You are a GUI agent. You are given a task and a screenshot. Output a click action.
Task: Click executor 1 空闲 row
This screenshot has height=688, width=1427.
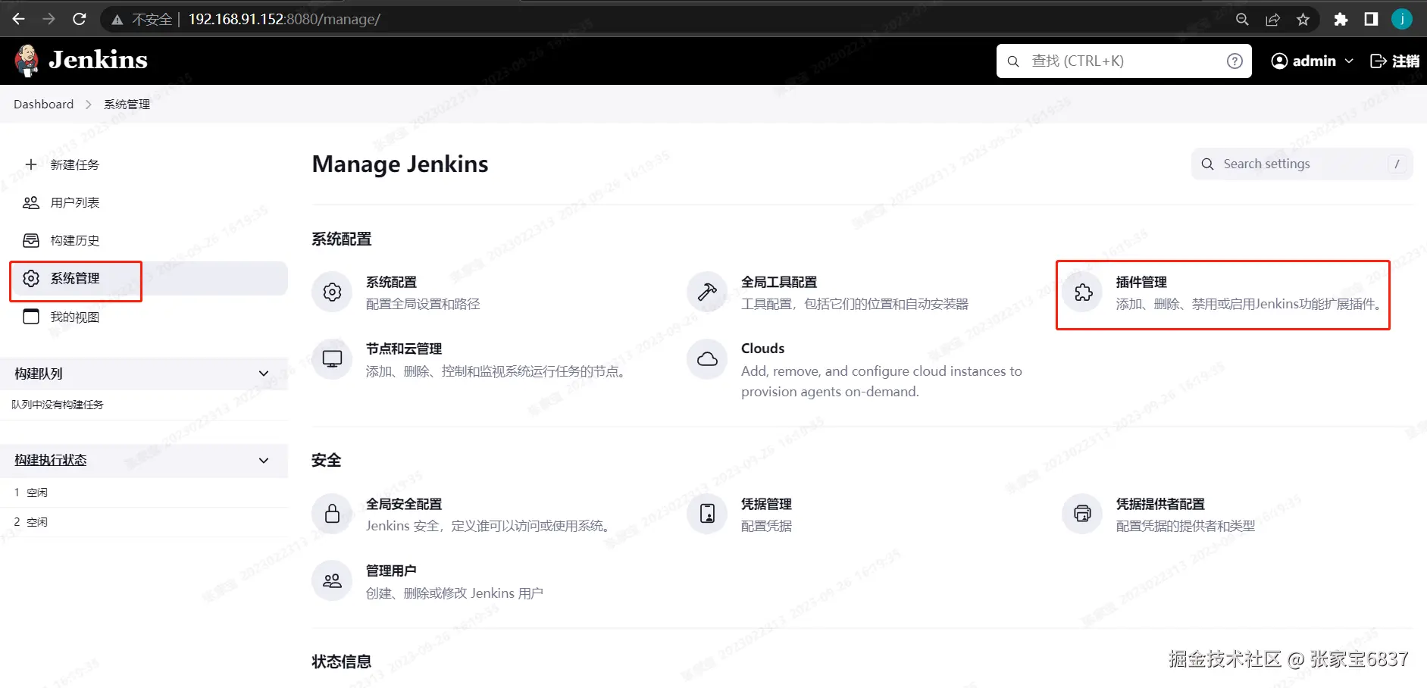click(144, 493)
